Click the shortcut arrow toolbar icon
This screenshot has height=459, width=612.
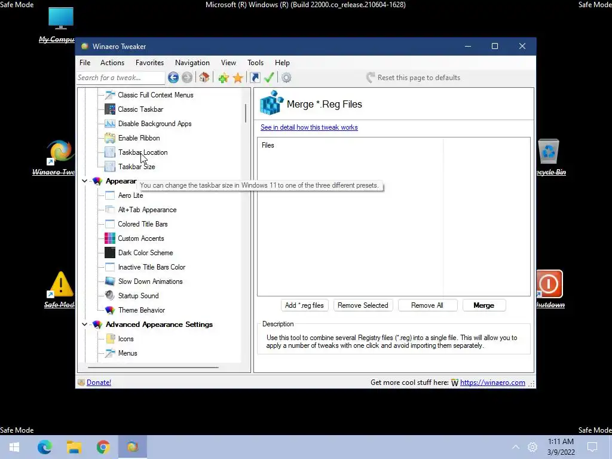[x=255, y=78]
